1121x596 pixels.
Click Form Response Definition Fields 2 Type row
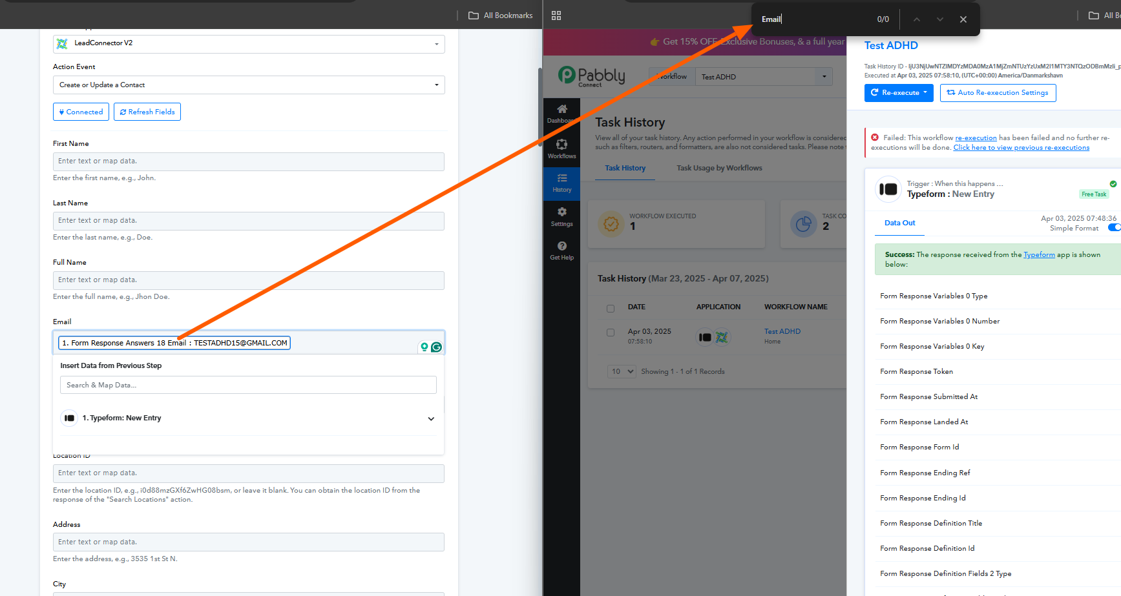click(x=1000, y=574)
